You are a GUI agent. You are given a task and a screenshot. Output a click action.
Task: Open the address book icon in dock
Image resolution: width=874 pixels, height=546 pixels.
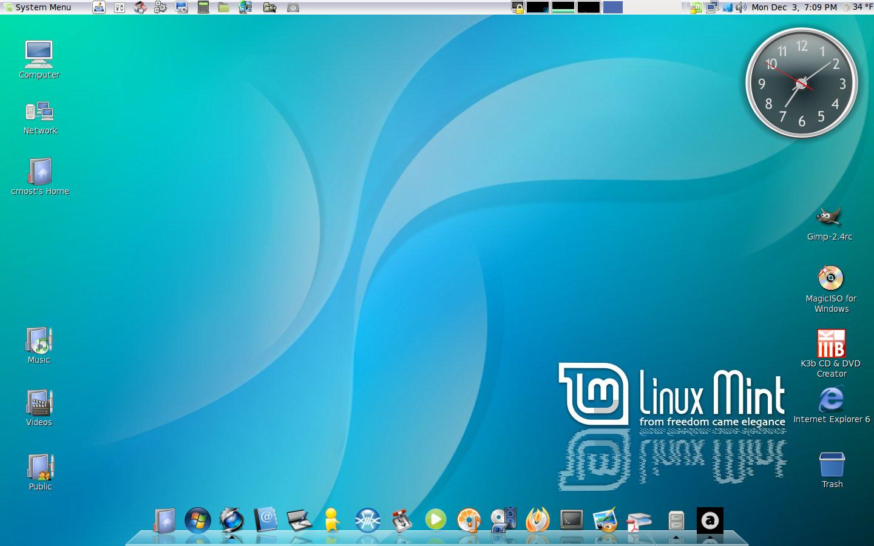click(266, 521)
